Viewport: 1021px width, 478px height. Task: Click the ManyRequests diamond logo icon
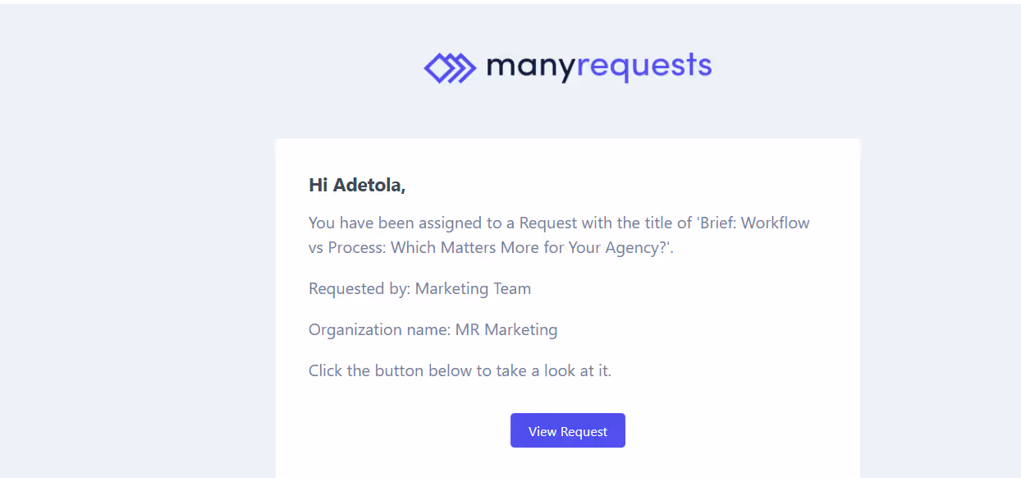click(450, 68)
